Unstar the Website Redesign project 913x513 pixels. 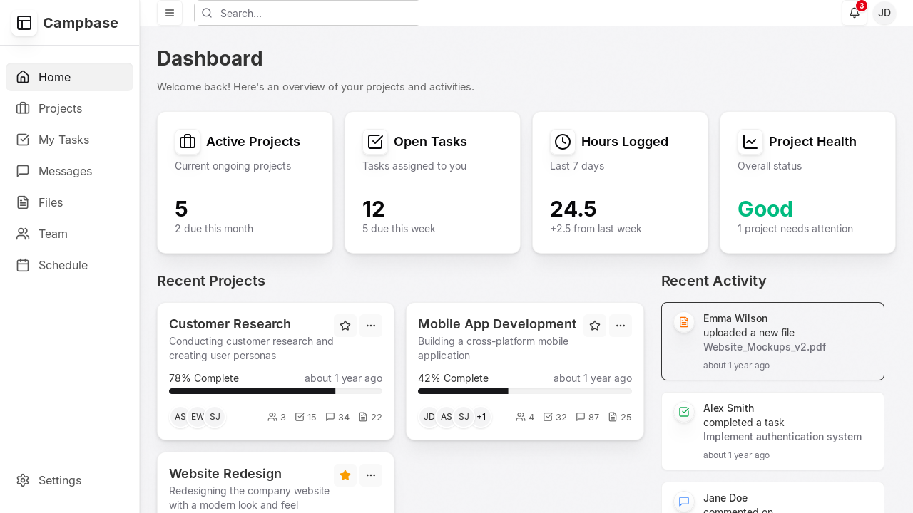pyautogui.click(x=345, y=475)
